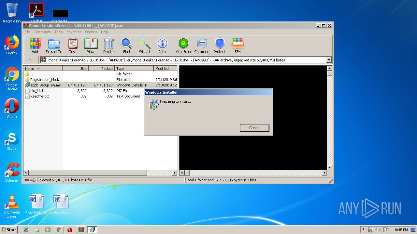Open Opera desktop shortcut
Viewport: 417px width, 234px height.
point(12,109)
